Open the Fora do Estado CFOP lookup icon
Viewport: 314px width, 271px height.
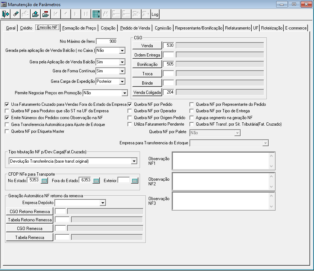(96, 181)
